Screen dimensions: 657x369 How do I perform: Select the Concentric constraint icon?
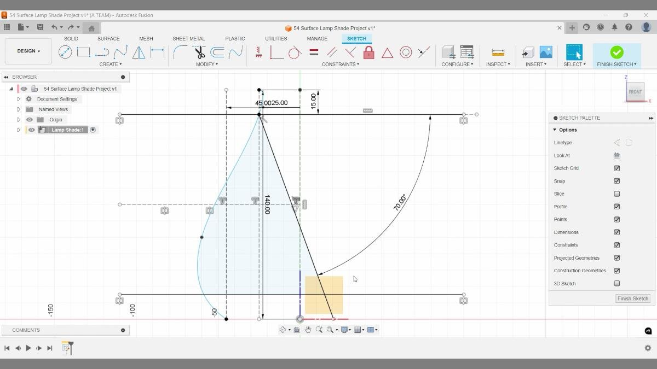click(406, 52)
